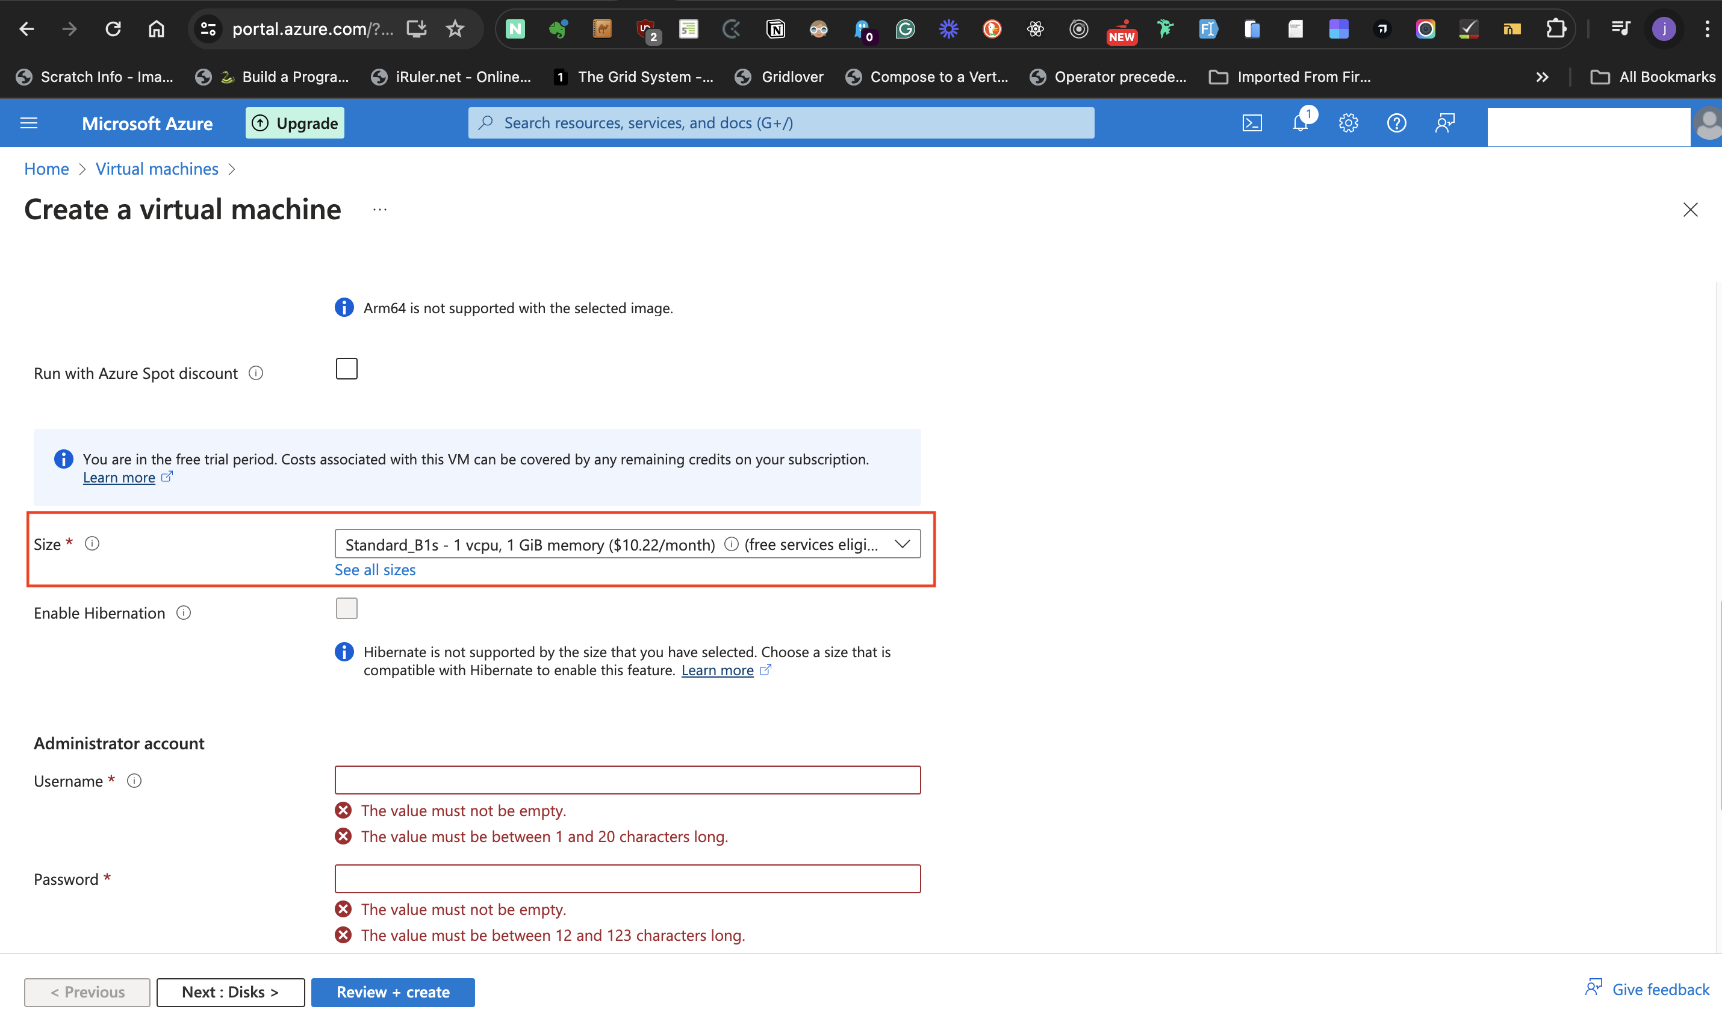
Task: Click the Username info icon
Action: point(135,781)
